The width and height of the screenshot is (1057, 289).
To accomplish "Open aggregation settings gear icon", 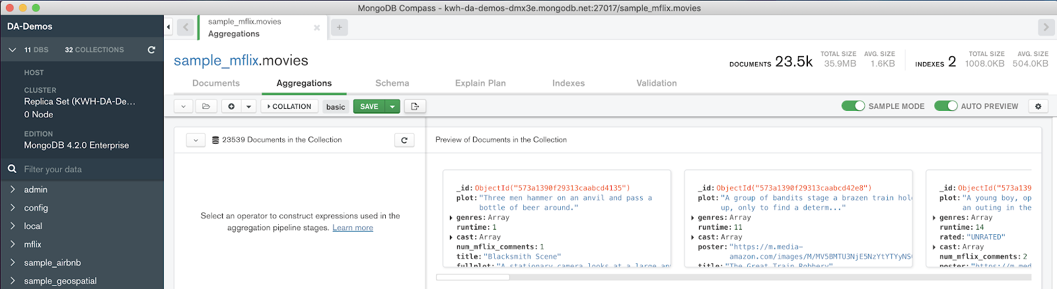I will point(1039,106).
